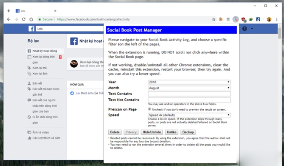
Task: Open the Year dropdown showing 2018
Action: tap(189, 82)
